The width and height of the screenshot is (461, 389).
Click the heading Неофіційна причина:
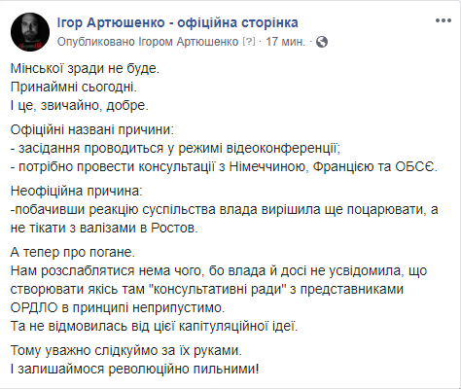tap(77, 191)
